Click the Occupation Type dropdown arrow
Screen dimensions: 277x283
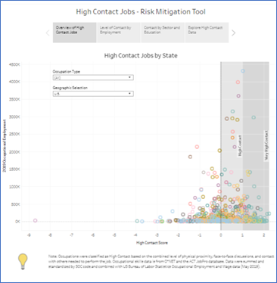tap(129, 77)
